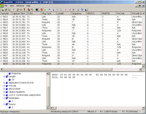Image resolution: width=146 pixels, height=114 pixels.
Task: Collapse the Destination tree node
Action: (4, 98)
